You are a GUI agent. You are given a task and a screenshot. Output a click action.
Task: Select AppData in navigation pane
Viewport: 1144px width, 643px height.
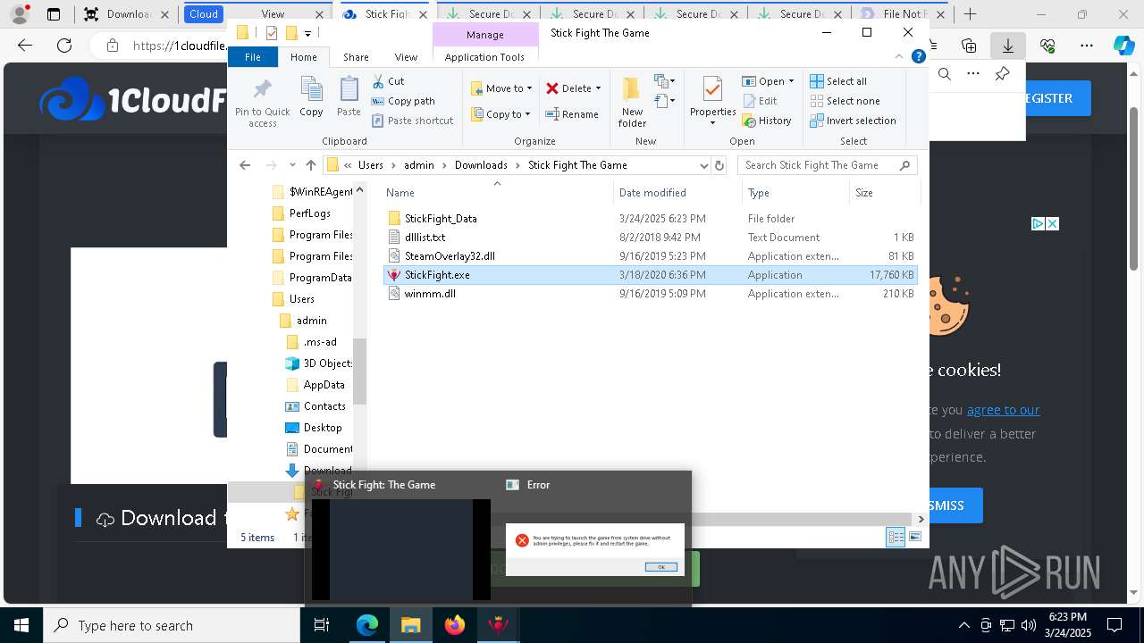click(x=324, y=385)
